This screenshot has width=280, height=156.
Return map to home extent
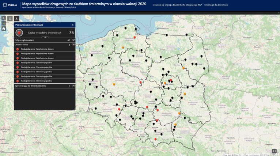pos(4,28)
